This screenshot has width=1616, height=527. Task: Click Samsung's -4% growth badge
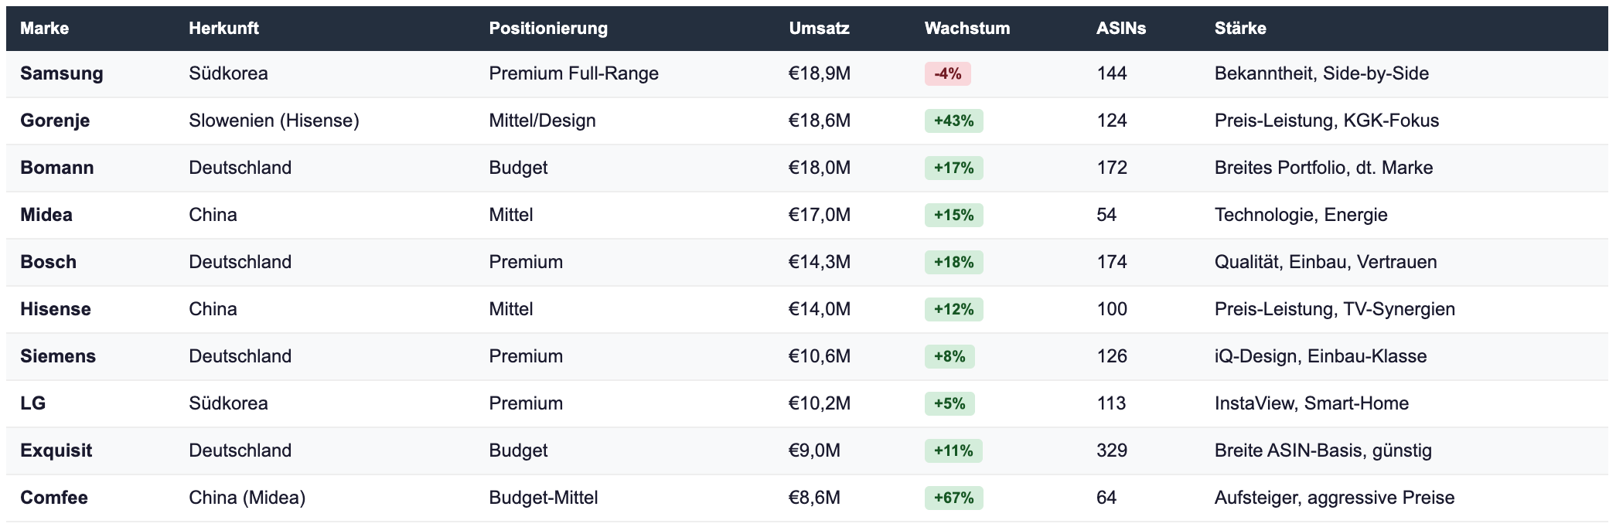click(x=947, y=74)
